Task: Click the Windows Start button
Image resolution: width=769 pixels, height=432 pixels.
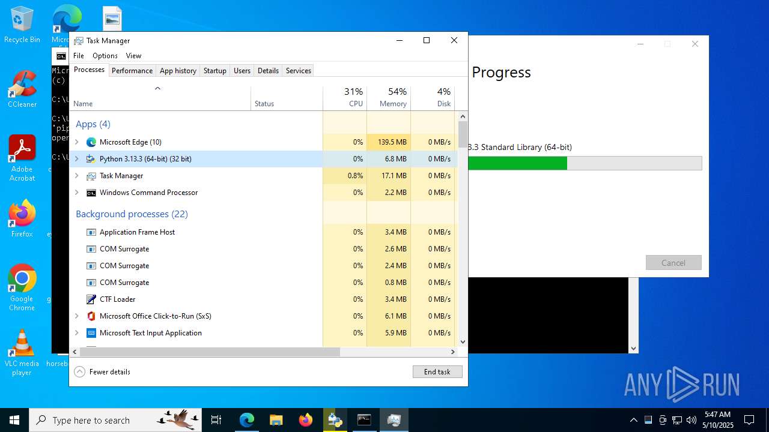Action: [14, 420]
